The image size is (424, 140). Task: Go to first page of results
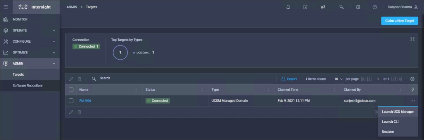(x=363, y=79)
